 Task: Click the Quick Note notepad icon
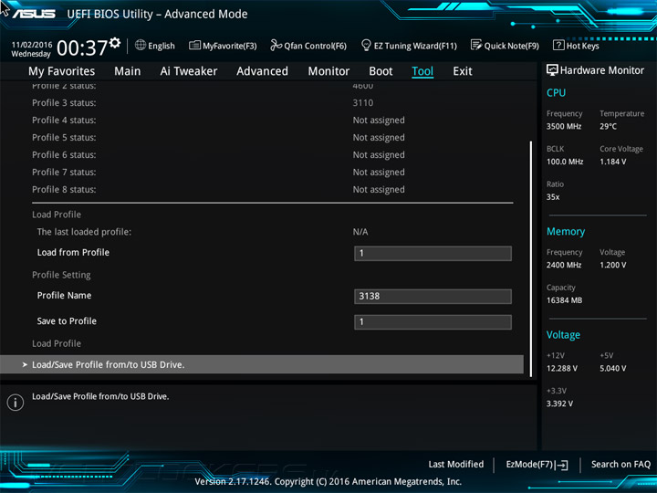point(476,45)
